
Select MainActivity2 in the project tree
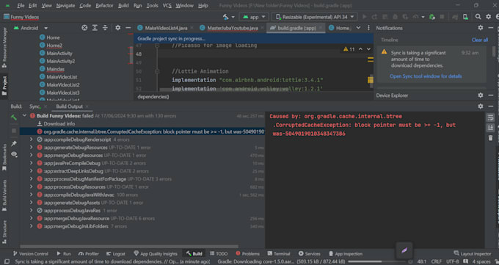61,61
